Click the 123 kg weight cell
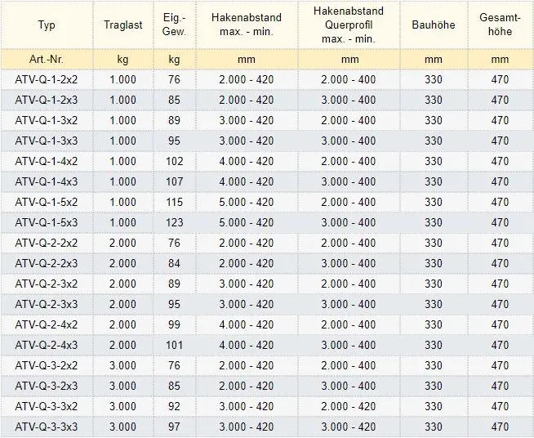 tap(174, 222)
